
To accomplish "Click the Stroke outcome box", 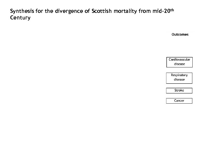I will pyautogui.click(x=179, y=90).
